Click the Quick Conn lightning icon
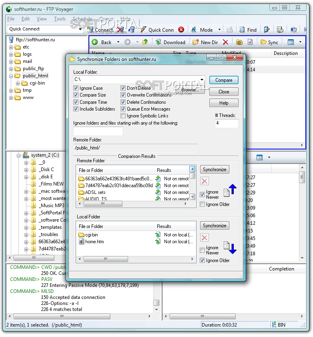The image size is (313, 337). coord(143,29)
